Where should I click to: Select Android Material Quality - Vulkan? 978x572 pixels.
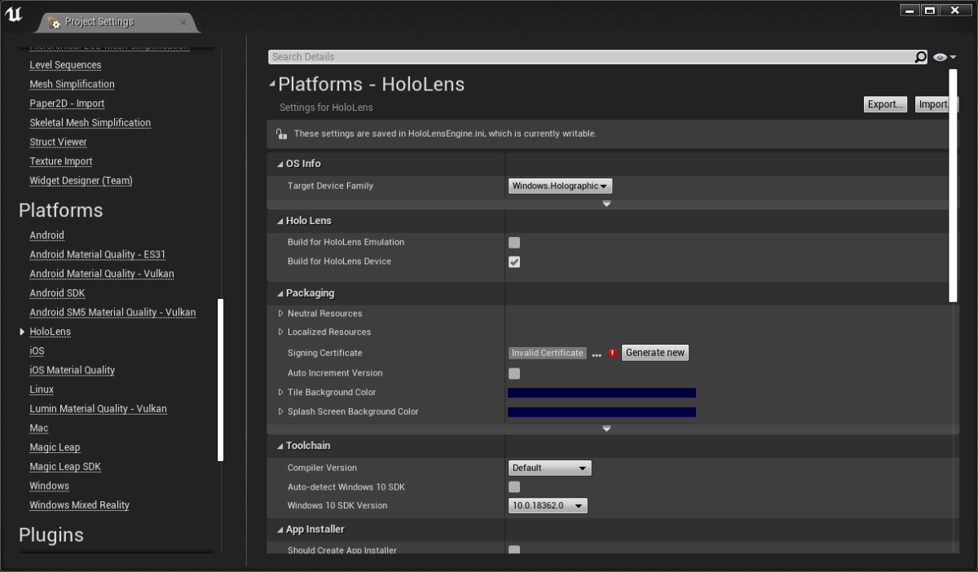click(102, 274)
